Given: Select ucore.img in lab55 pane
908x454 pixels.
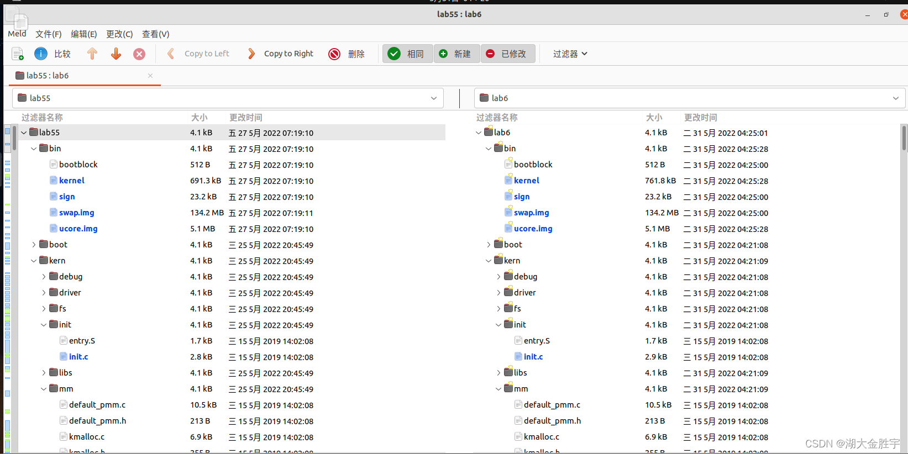Looking at the screenshot, I should click(x=78, y=229).
